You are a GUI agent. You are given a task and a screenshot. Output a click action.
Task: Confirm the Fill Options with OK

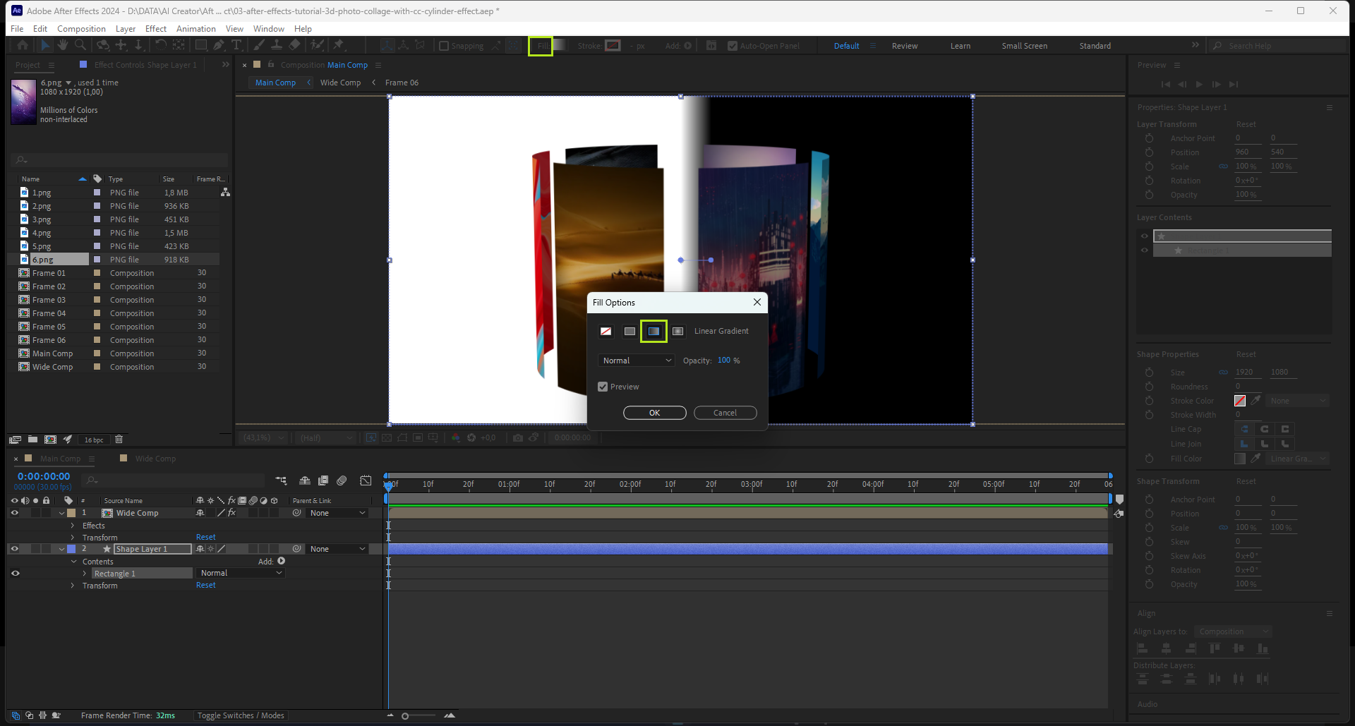tap(654, 413)
